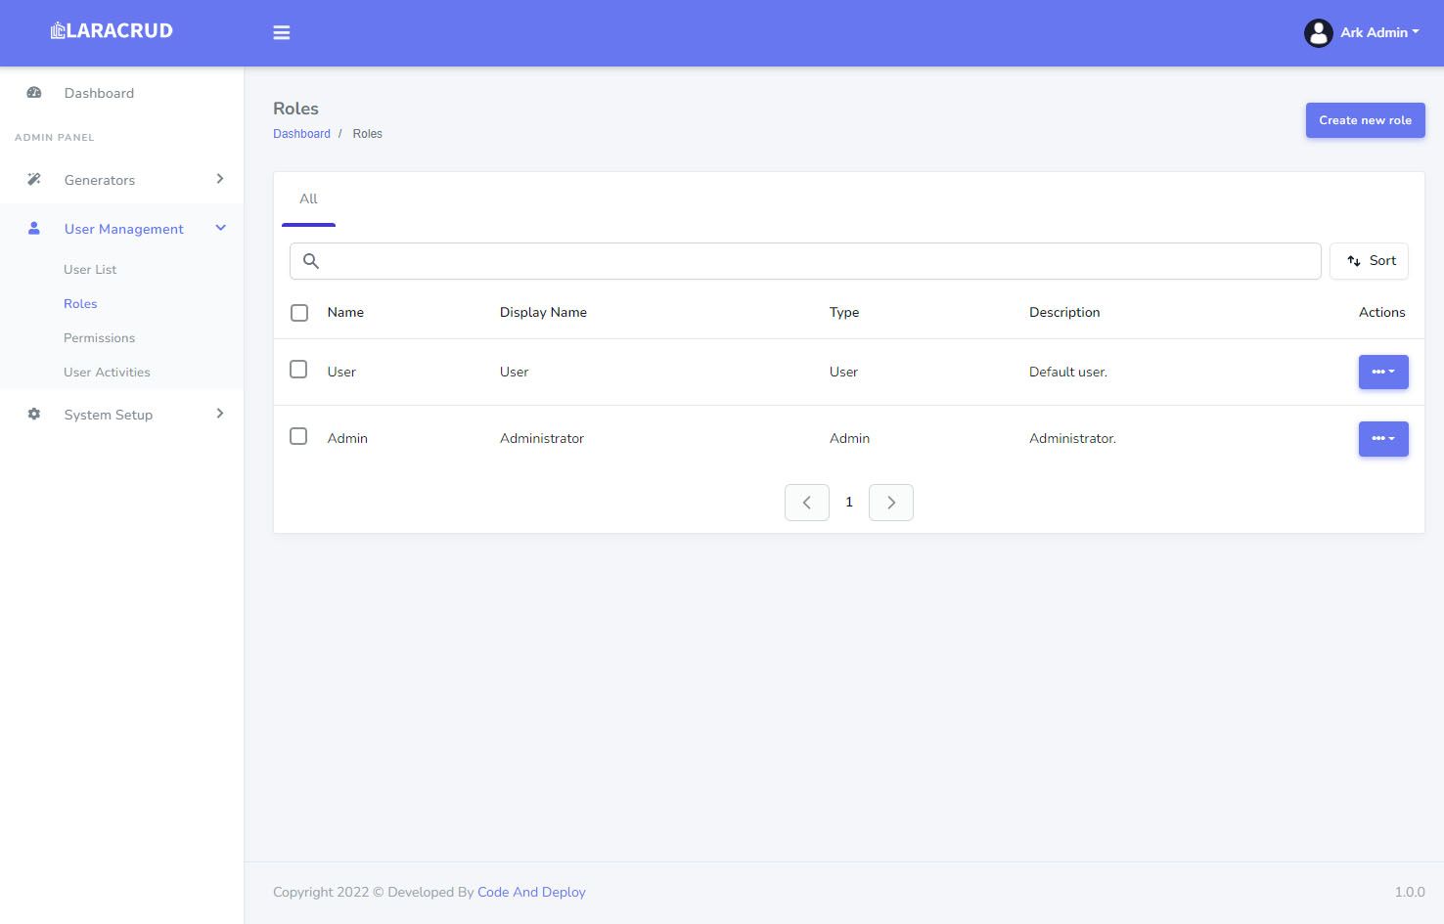Toggle the select-all checkbox in table header
The image size is (1444, 924).
point(299,313)
